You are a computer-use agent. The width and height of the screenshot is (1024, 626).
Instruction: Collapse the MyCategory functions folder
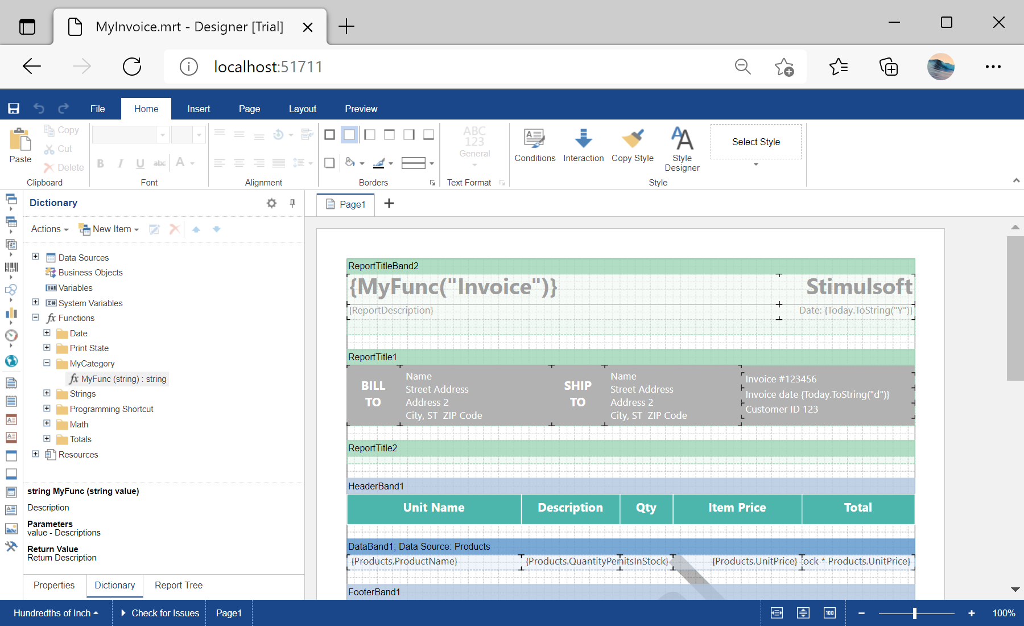(47, 363)
